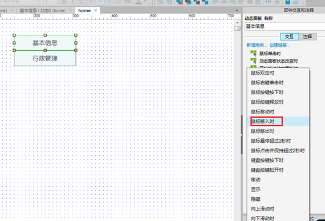Toggle italic text formatting
The width and height of the screenshot is (325, 221).
[72, 2]
